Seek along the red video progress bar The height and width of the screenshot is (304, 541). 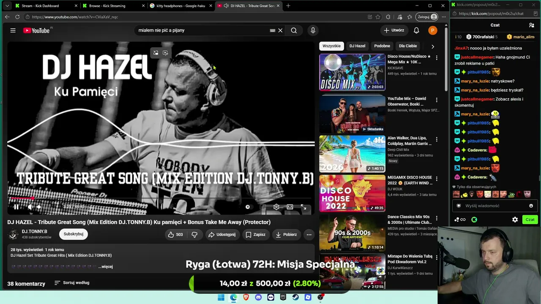[x=161, y=198]
